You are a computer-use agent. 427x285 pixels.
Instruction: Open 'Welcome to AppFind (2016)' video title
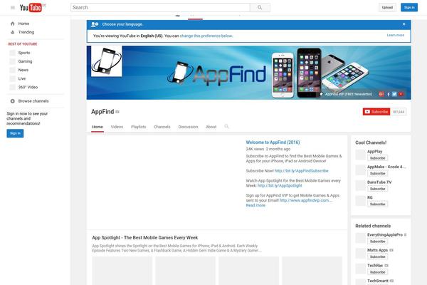(273, 142)
